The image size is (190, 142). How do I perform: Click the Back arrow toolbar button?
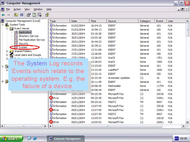[3, 15]
